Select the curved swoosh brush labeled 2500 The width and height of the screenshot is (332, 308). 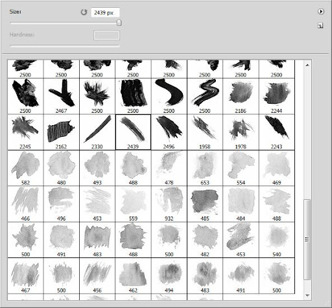tap(169, 96)
